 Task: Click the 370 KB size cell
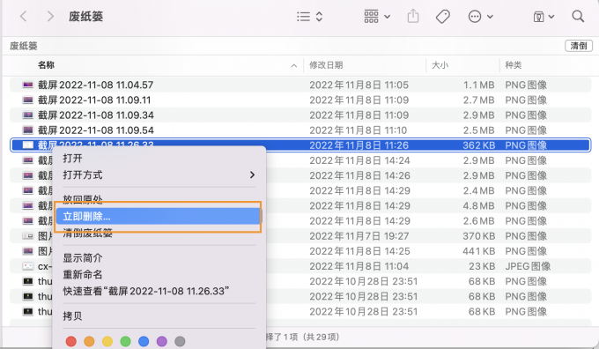(478, 236)
